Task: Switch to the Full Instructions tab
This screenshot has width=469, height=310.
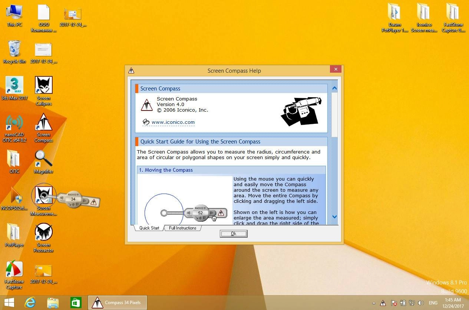Action: 183,228
